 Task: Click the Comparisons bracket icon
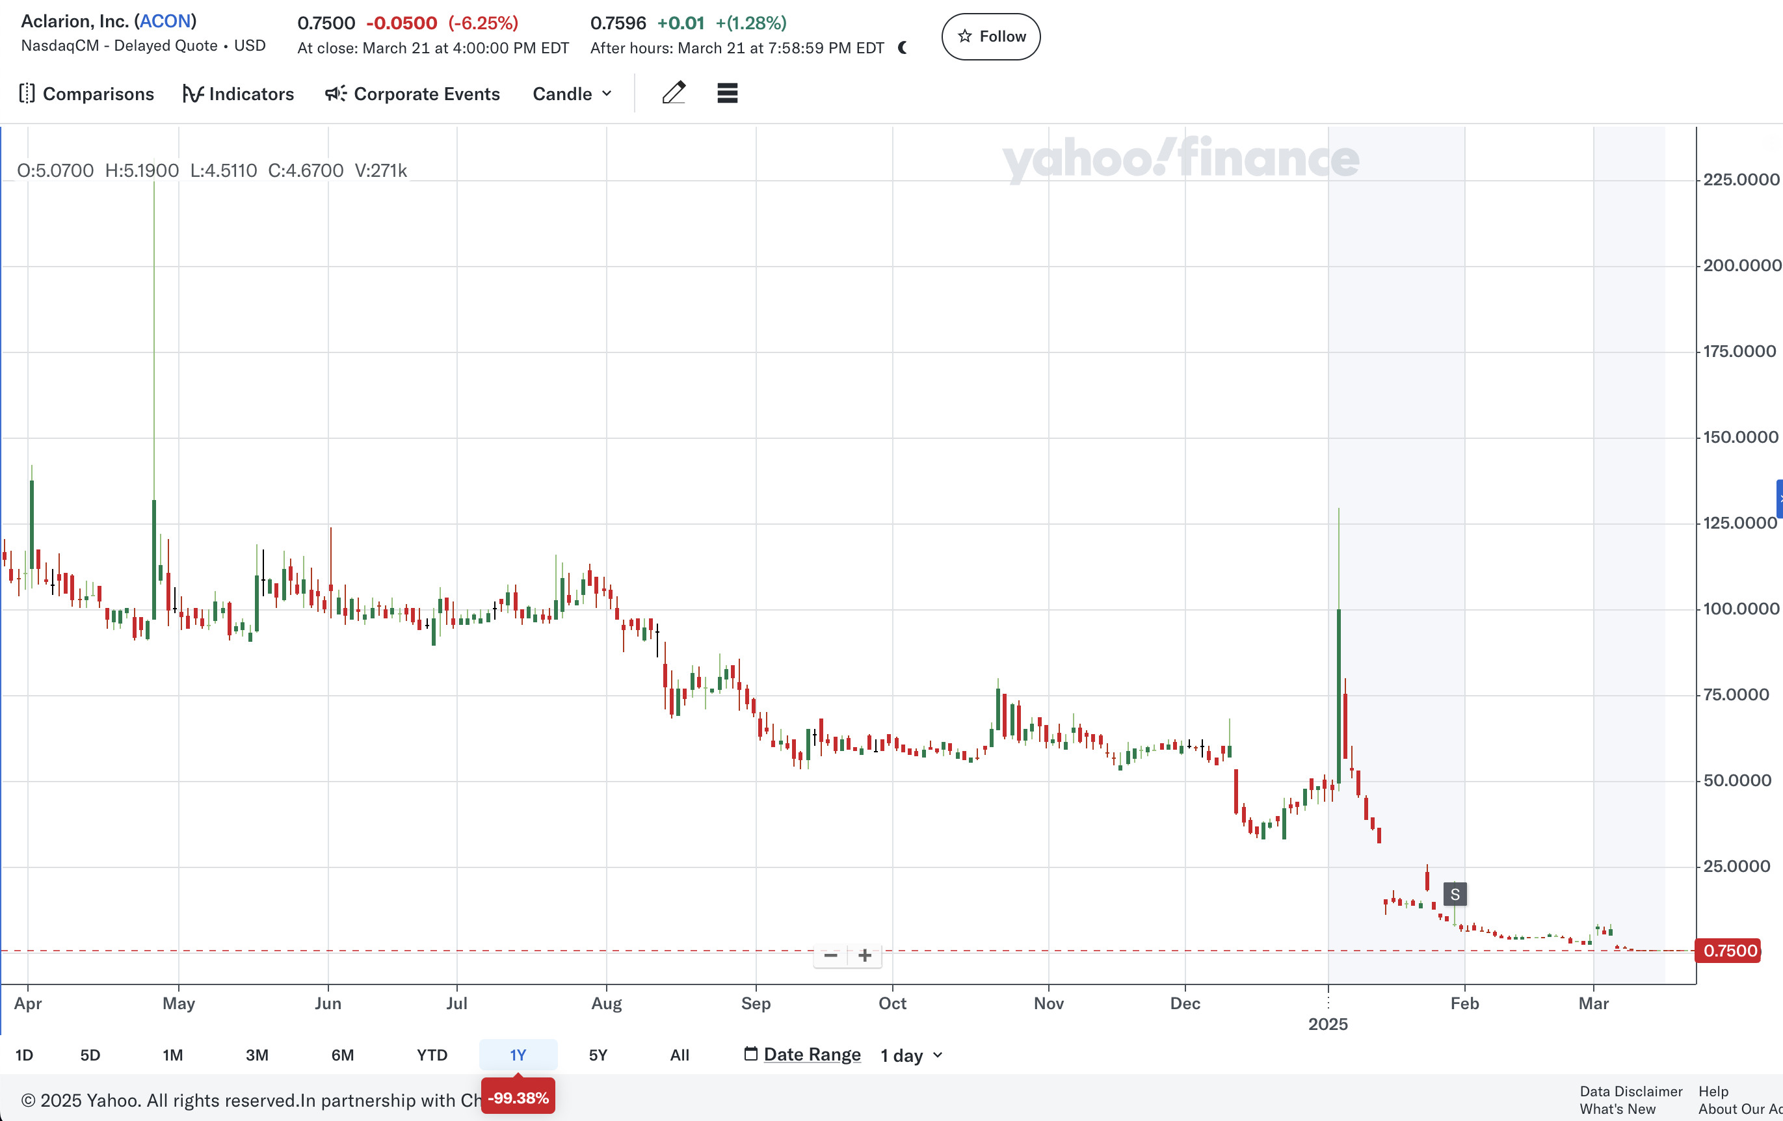27,93
